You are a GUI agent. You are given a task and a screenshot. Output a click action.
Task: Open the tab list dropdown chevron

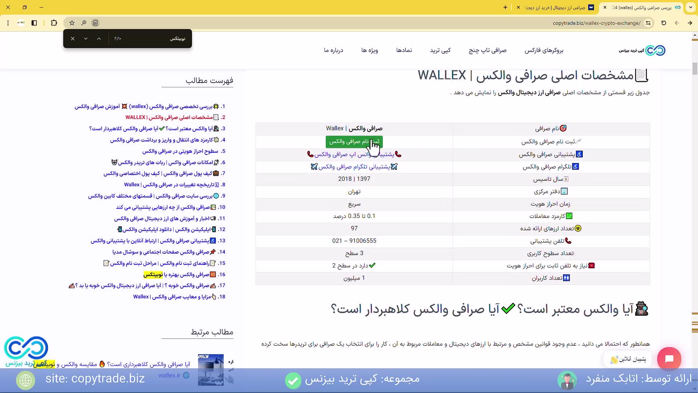690,7
